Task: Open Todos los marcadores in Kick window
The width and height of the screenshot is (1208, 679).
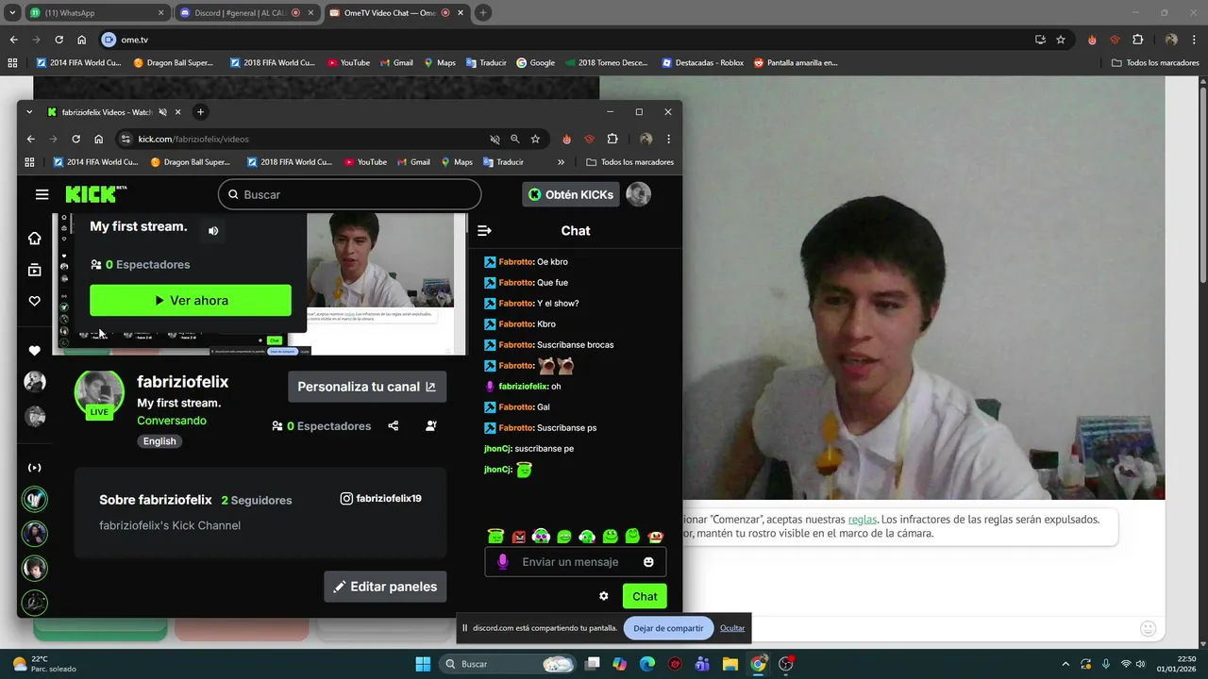Action: click(629, 162)
